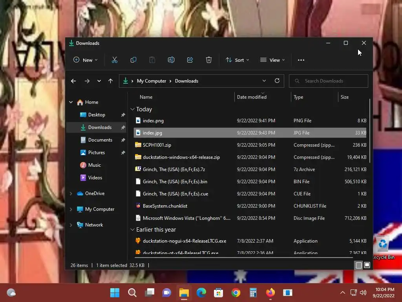Click the Share icon in toolbar

pos(190,60)
